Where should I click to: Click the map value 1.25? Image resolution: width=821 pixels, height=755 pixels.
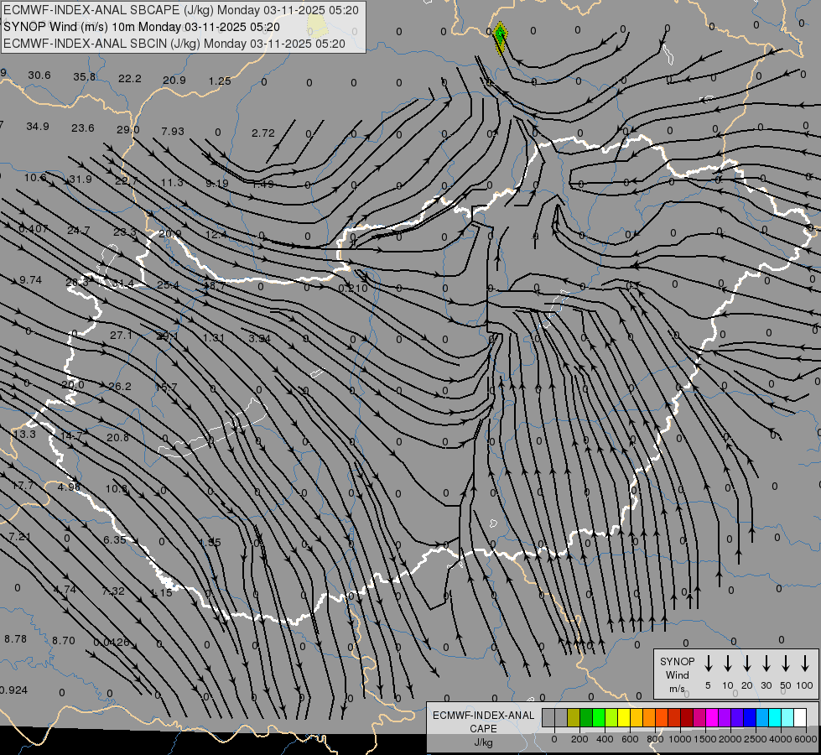[220, 81]
